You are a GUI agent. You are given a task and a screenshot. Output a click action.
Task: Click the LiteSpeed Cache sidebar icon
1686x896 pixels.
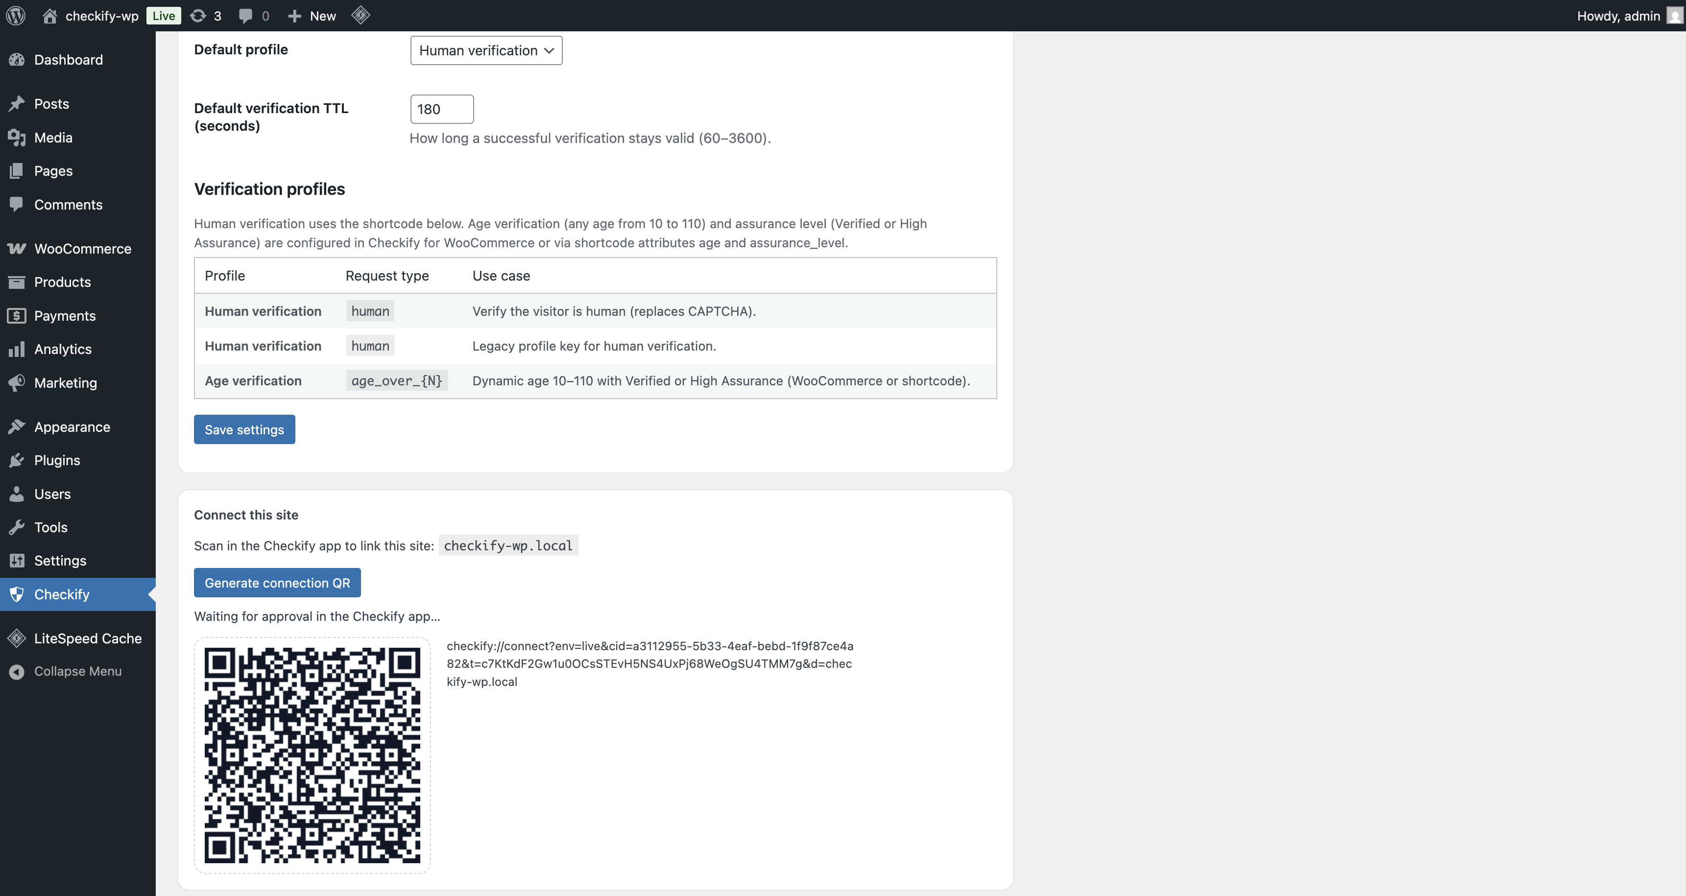[17, 638]
